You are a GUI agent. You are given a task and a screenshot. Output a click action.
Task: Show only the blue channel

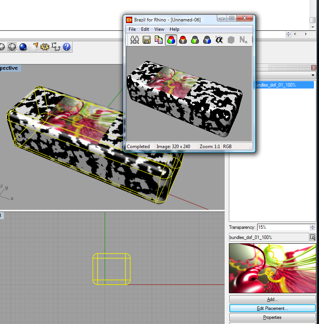207,40
